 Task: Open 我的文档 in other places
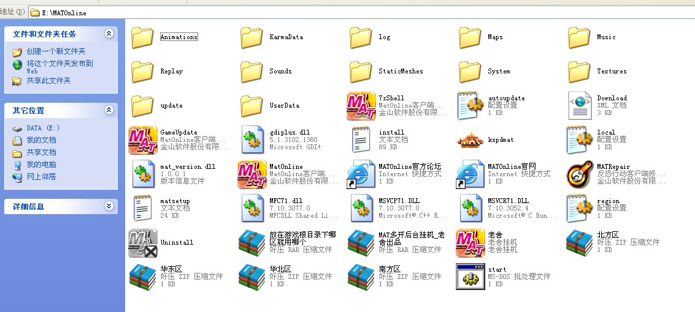tap(41, 140)
